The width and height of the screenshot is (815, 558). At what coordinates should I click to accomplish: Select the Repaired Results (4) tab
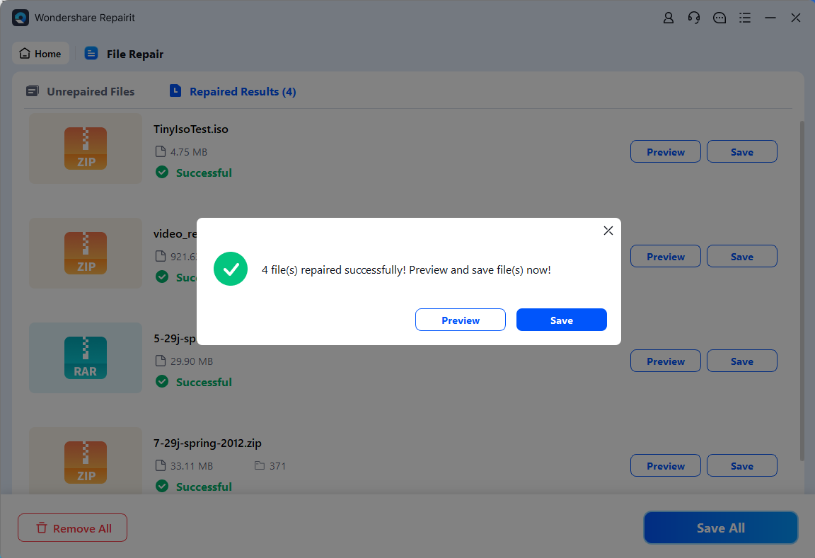(233, 91)
